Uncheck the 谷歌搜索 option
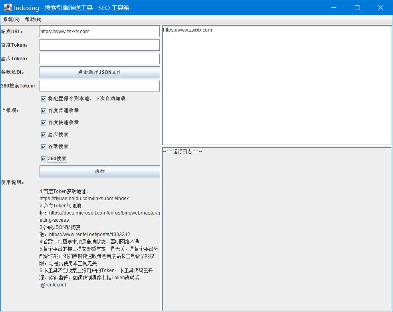This screenshot has height=312, width=393. click(44, 147)
